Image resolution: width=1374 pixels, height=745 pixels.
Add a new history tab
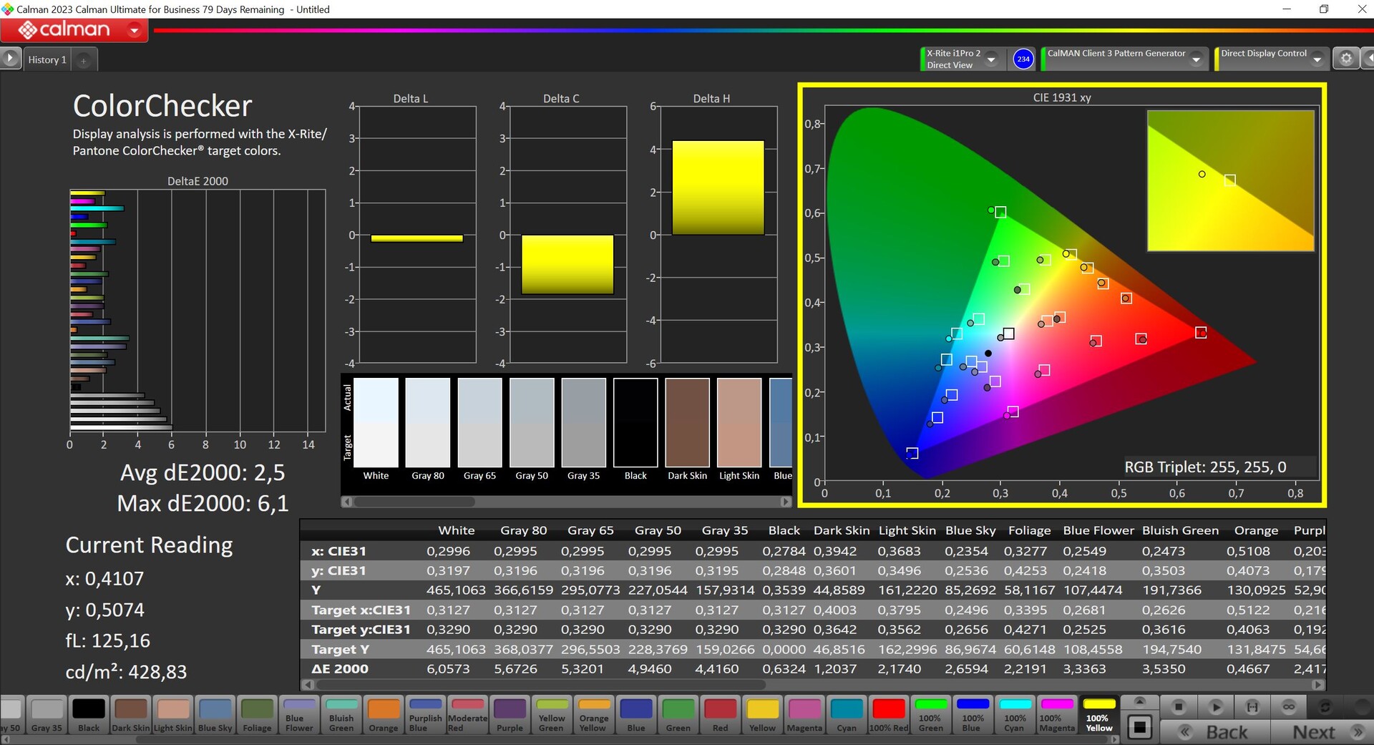tap(84, 60)
